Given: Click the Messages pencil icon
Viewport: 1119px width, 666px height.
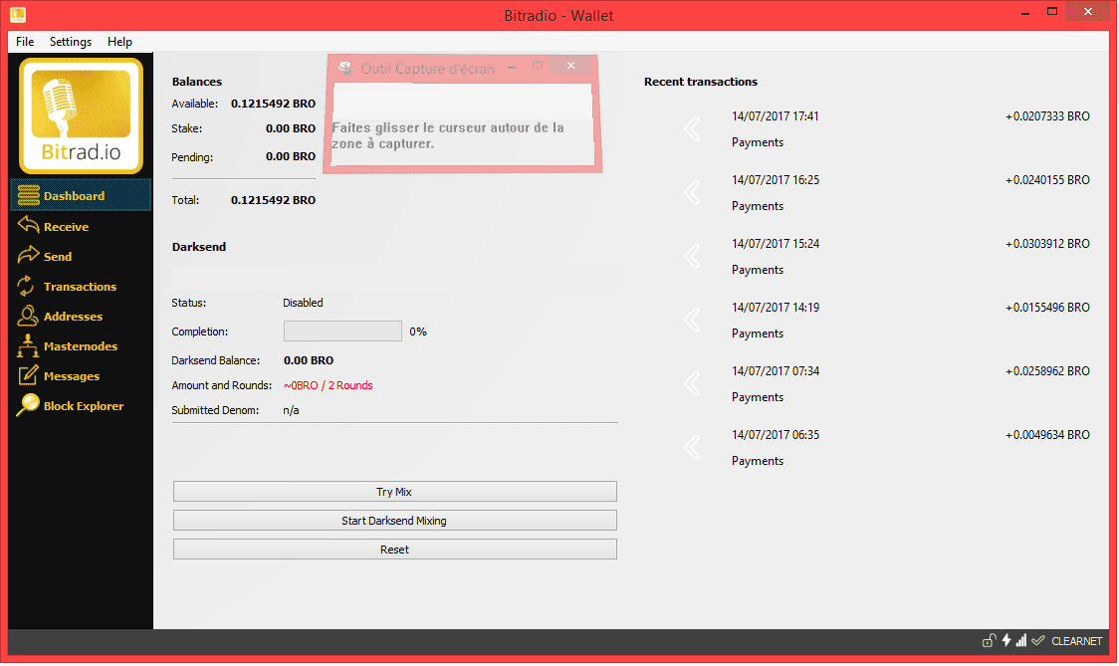Looking at the screenshot, I should [x=28, y=375].
